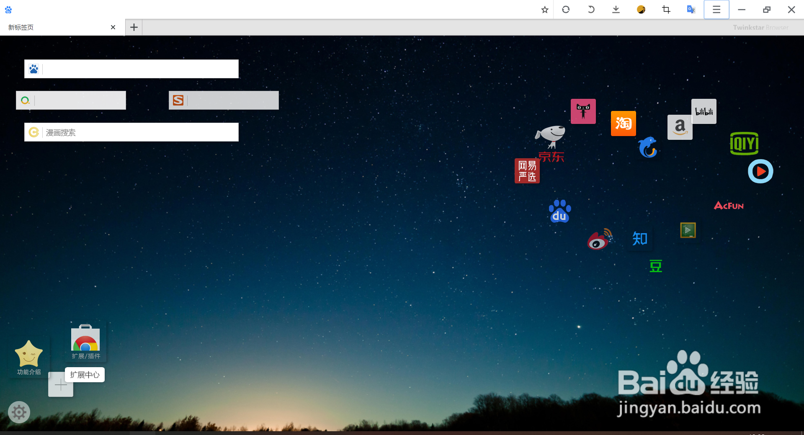Click the Baidu paw search box
Image resolution: width=804 pixels, height=435 pixels.
click(x=131, y=69)
